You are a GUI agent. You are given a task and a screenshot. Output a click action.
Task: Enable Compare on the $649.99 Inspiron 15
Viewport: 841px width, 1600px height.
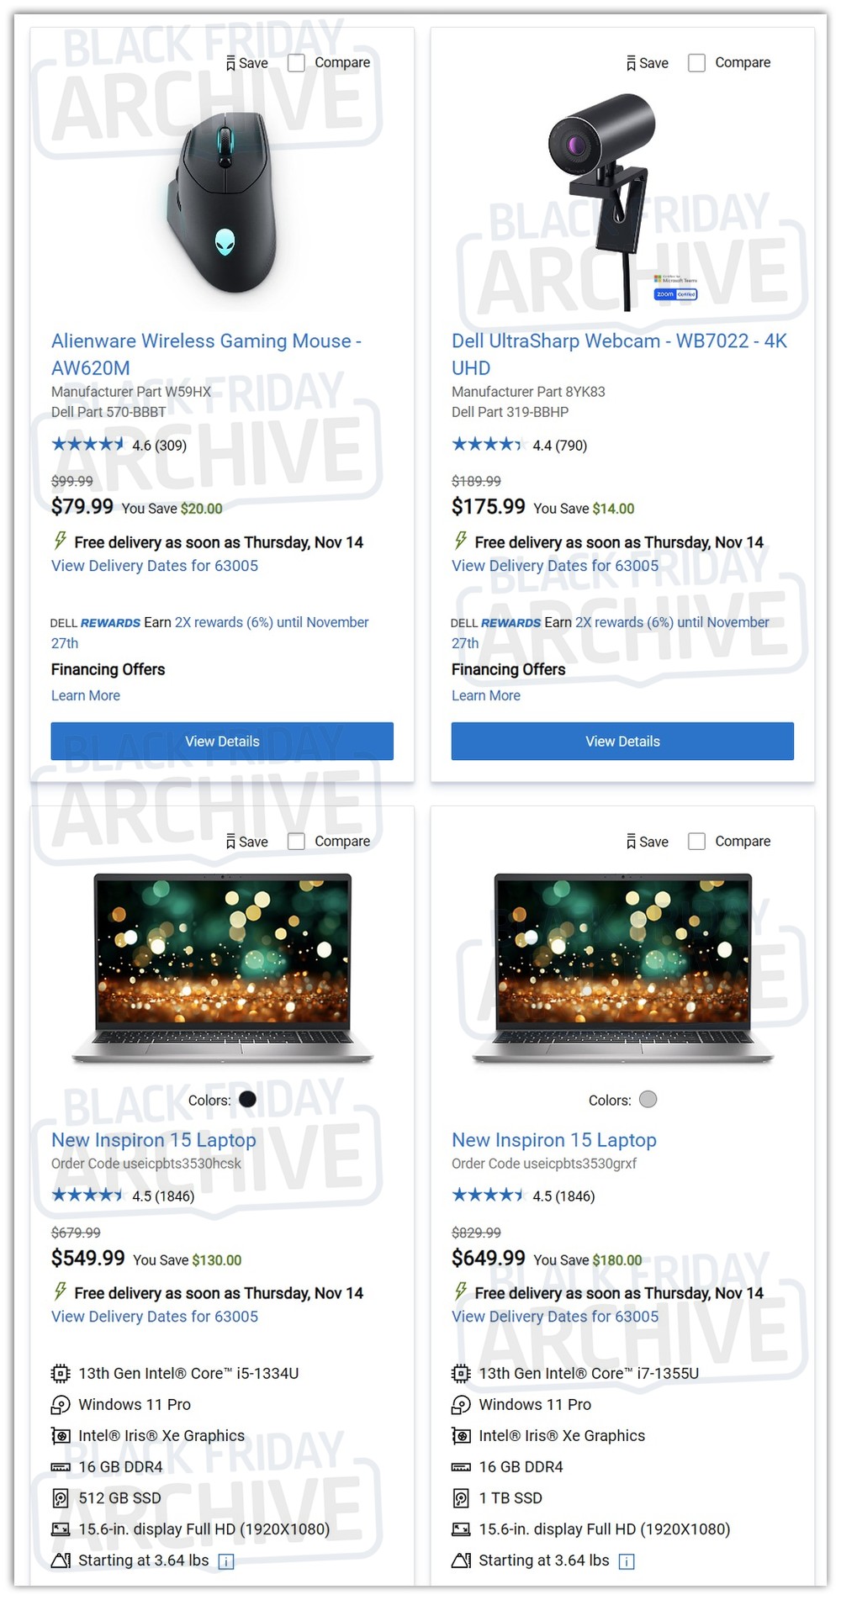point(696,842)
